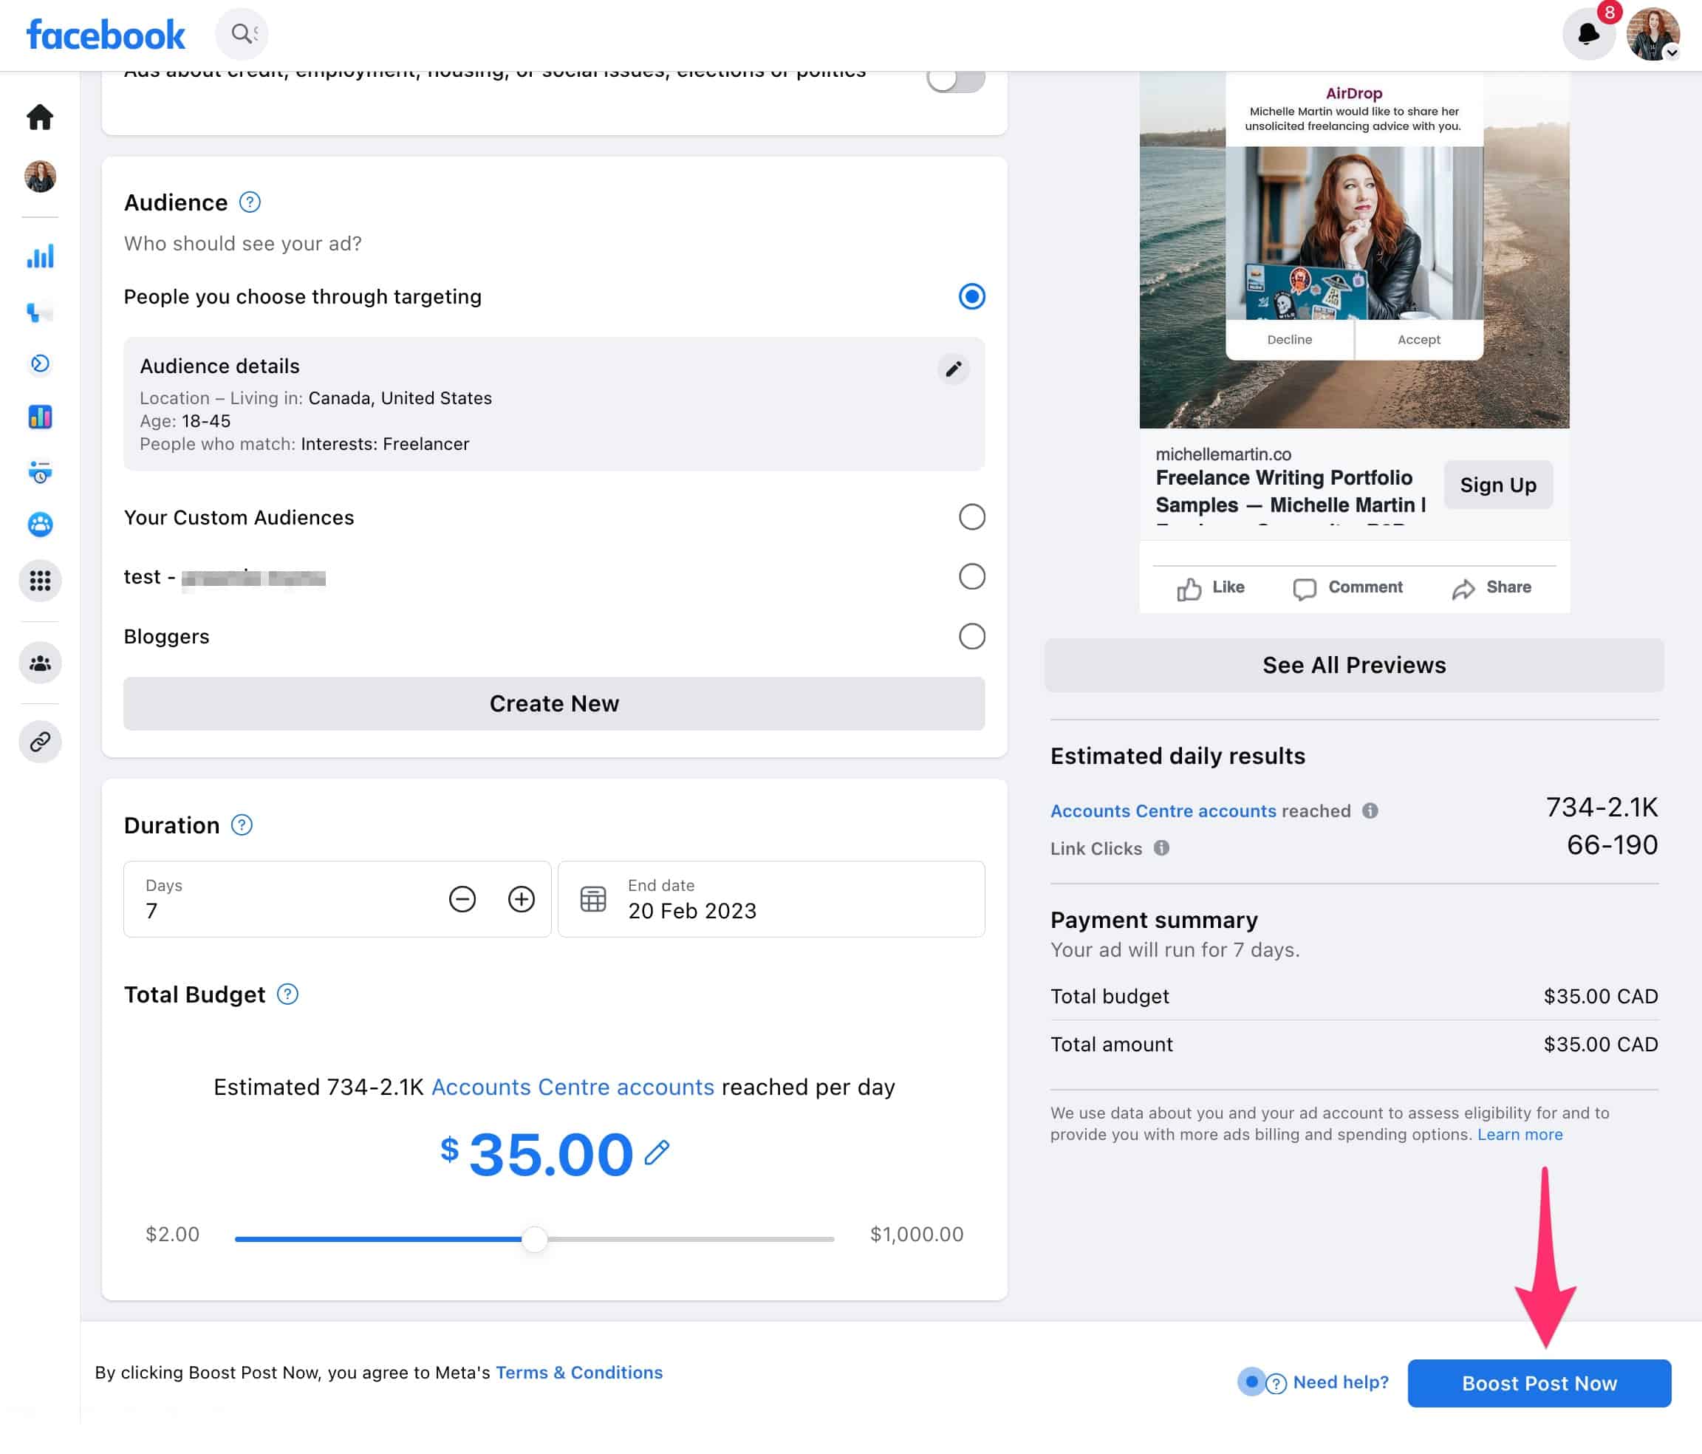Screen dimensions: 1702x1454
Task: Click the Groups icon in left sidebar
Action: click(x=39, y=662)
